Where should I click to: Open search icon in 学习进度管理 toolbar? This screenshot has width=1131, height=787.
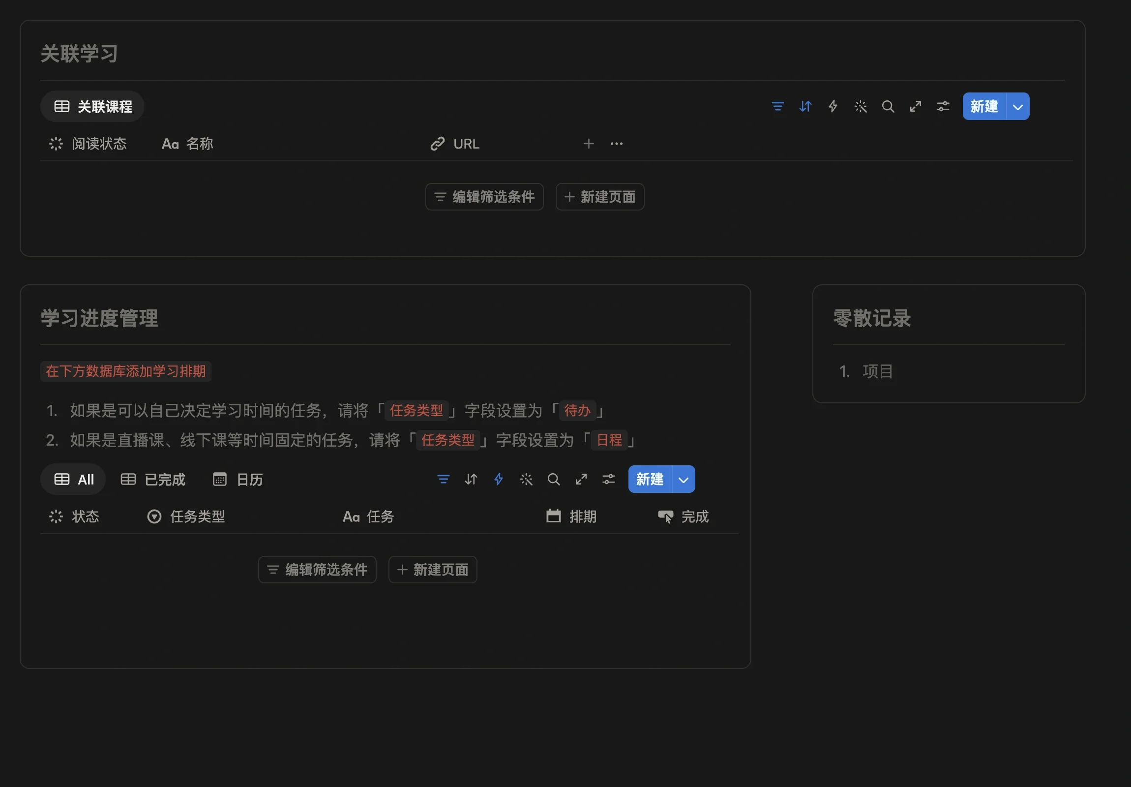(553, 479)
